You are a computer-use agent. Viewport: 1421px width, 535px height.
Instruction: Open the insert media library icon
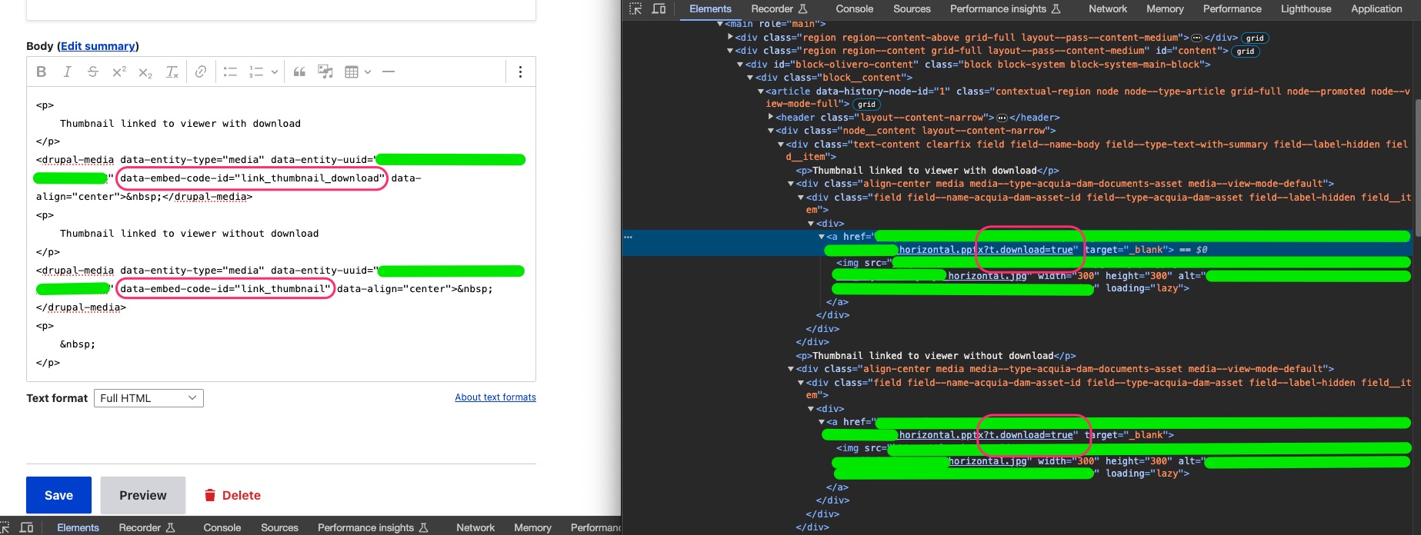[x=325, y=71]
